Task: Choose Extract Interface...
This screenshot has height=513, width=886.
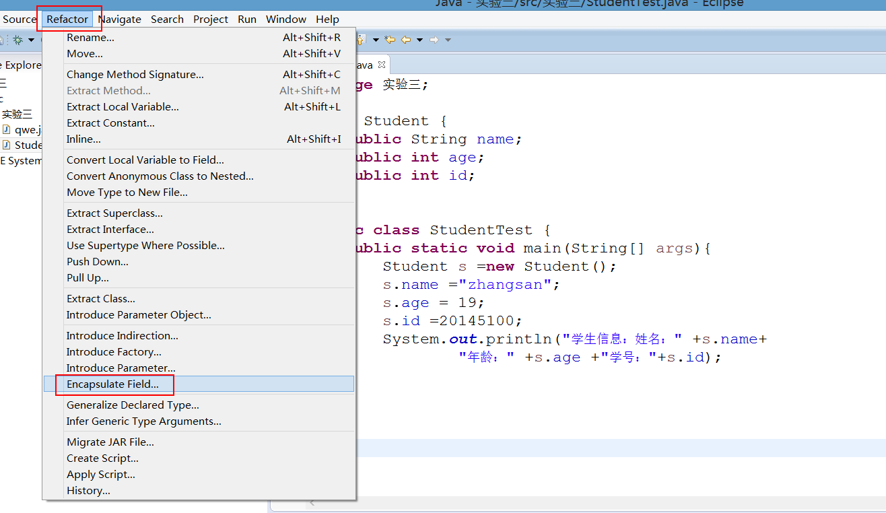Action: tap(199, 230)
